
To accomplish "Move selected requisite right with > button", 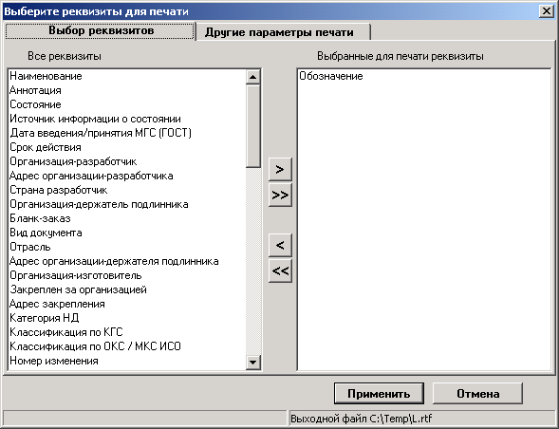I will tap(280, 169).
